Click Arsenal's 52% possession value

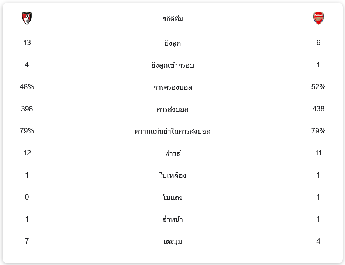(318, 87)
